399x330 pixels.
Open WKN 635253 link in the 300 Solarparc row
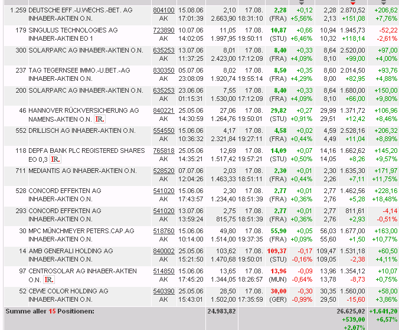163,51
